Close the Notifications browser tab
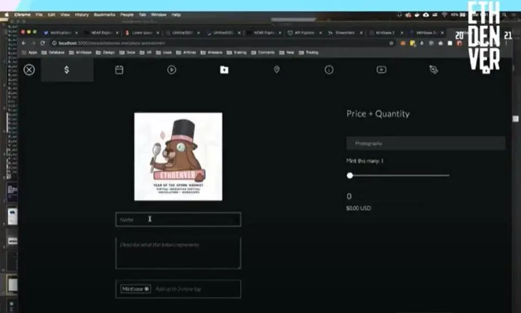This screenshot has height=313, width=521. [x=77, y=33]
